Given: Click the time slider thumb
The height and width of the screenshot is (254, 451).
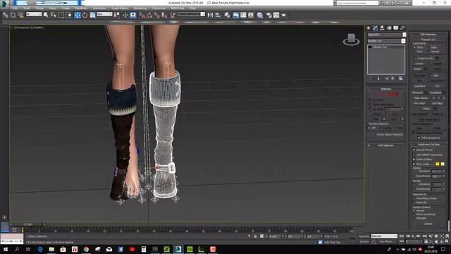Looking at the screenshot, I should click(x=28, y=224).
